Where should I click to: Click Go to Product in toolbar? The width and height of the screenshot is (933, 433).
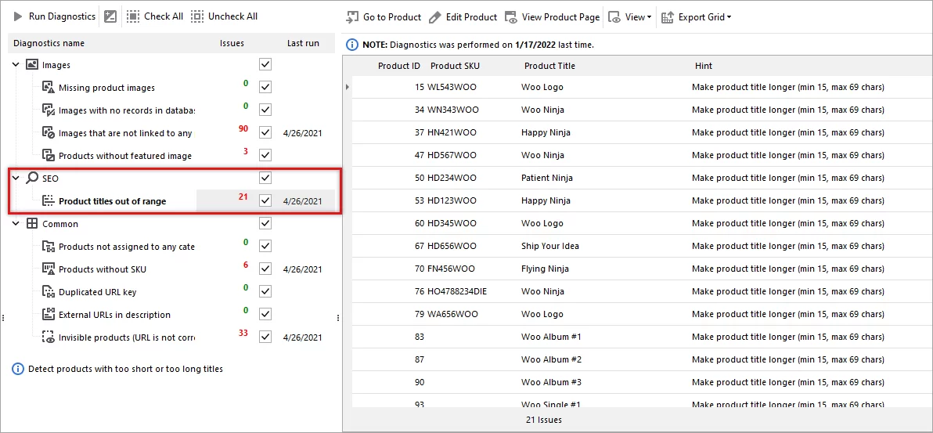[x=384, y=16]
